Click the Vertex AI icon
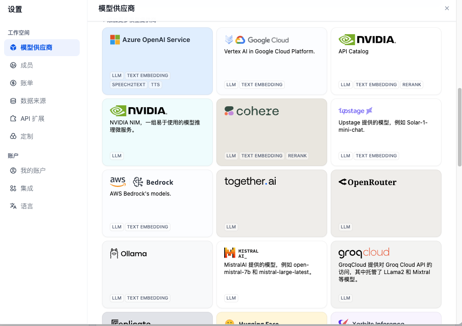The width and height of the screenshot is (462, 326). [x=229, y=40]
